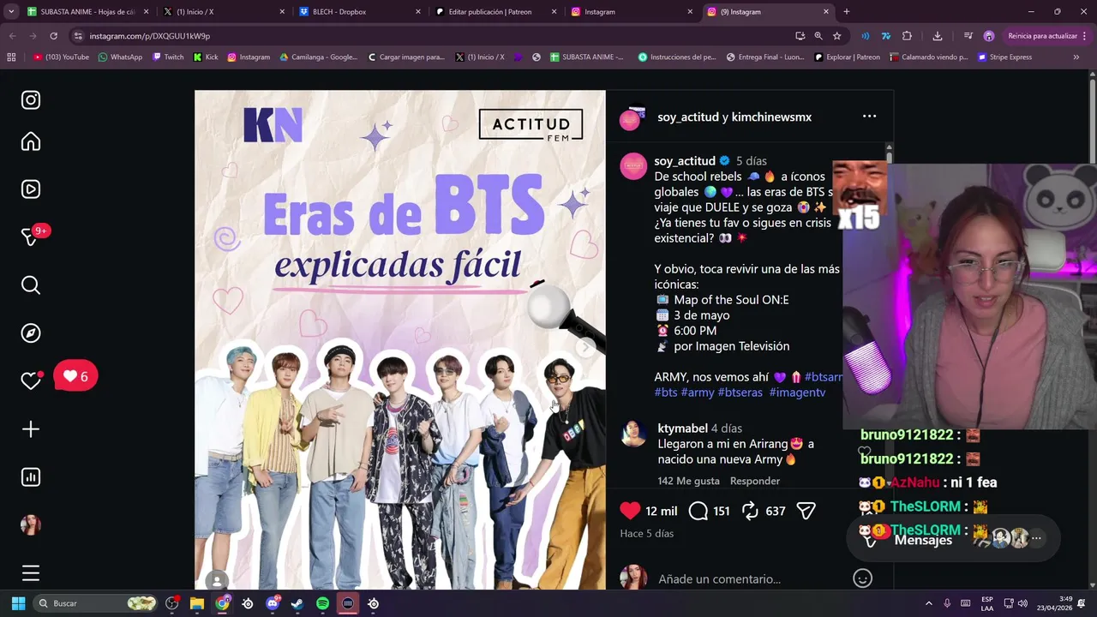1097x617 pixels.
Task: Expand more bookmarks chevron
Action: tap(1076, 57)
